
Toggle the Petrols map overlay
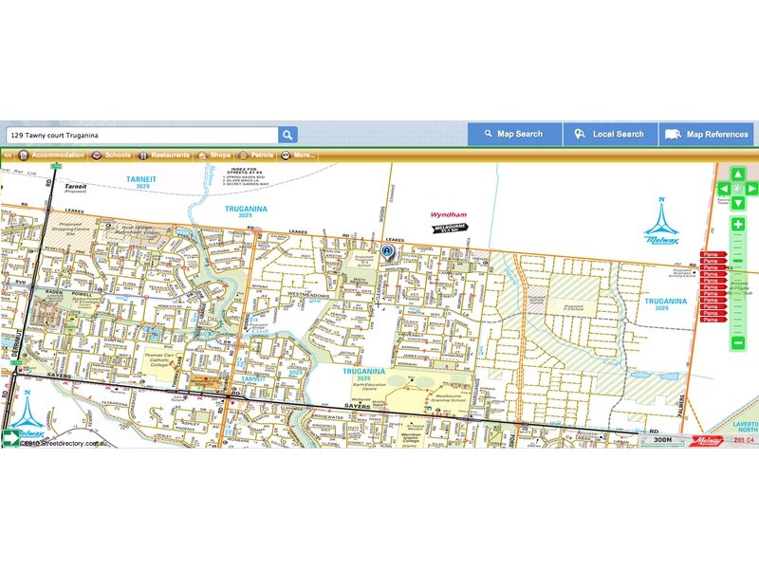tap(257, 155)
